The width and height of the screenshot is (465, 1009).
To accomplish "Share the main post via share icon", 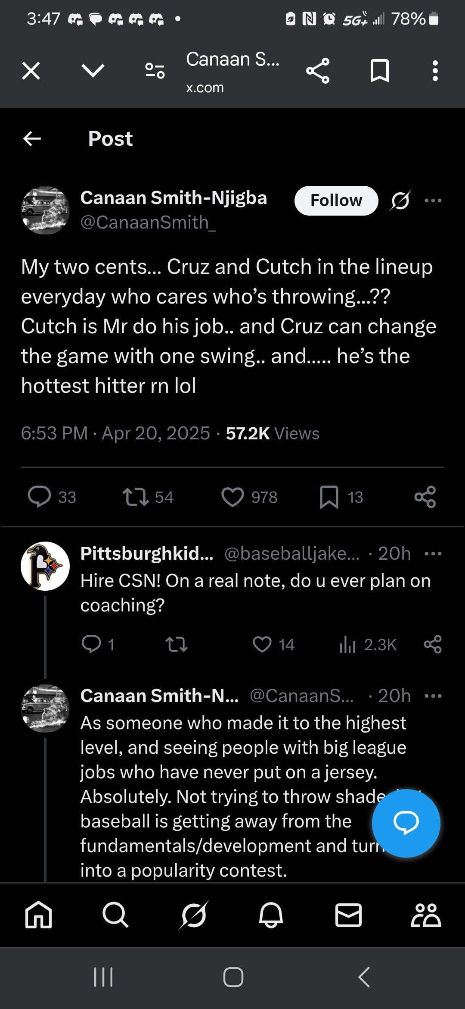I will 425,497.
